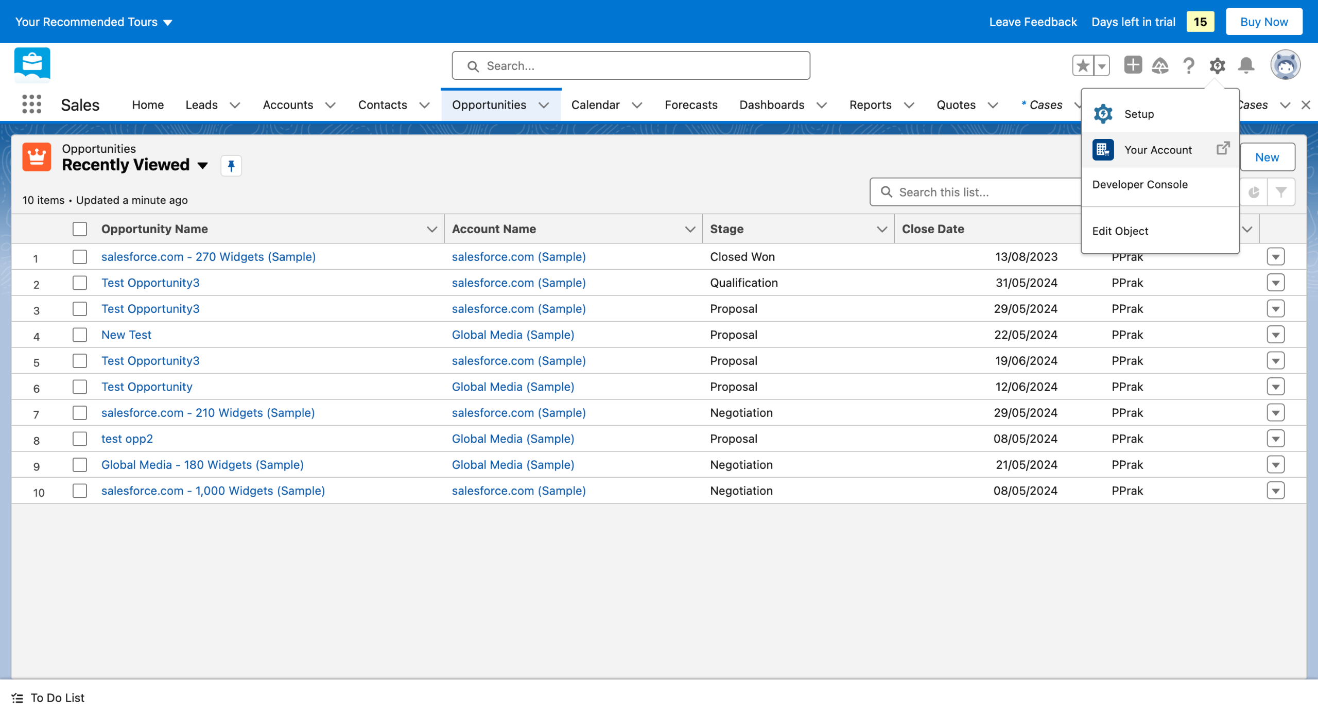
Task: Click the Your Account external link icon
Action: 1223,149
